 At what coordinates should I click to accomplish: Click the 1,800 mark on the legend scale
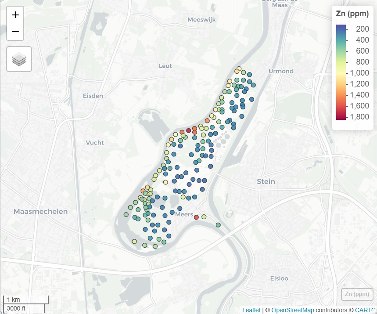coord(360,116)
